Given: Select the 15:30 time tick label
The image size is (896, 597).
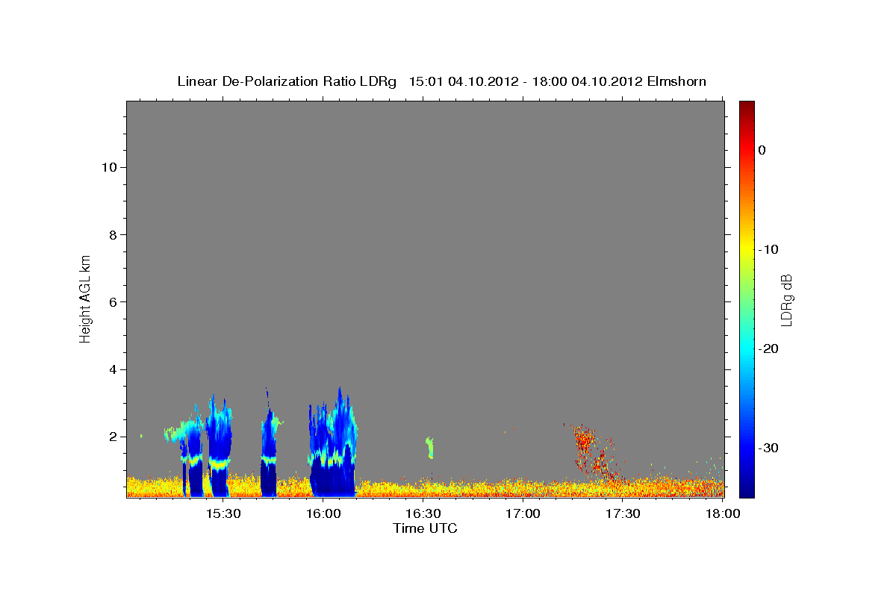Looking at the screenshot, I should click(223, 514).
